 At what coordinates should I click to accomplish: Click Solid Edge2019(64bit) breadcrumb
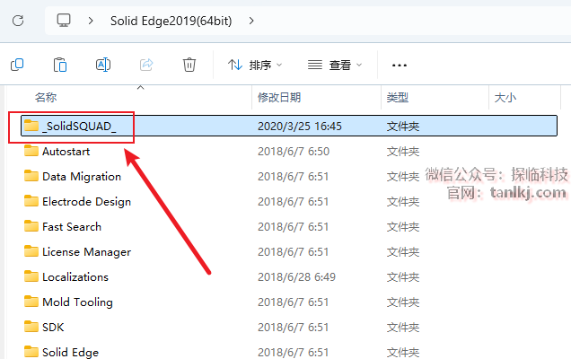pyautogui.click(x=171, y=21)
